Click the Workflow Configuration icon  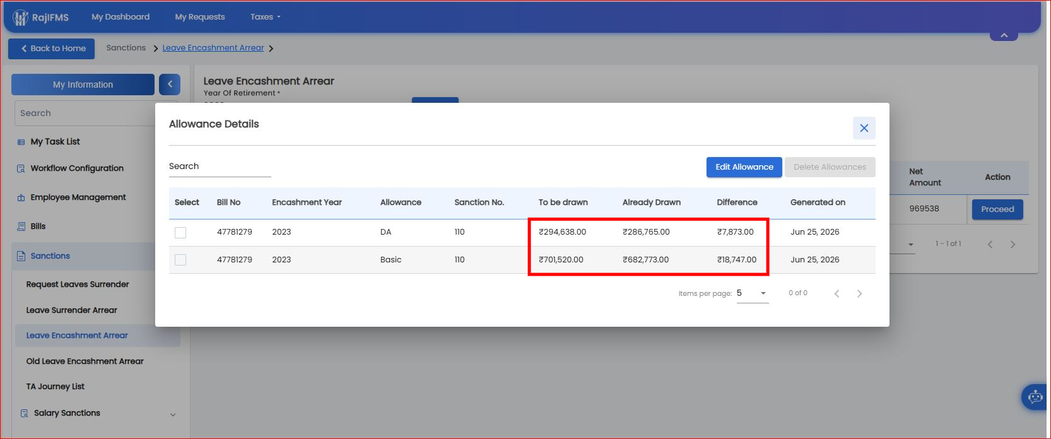[21, 168]
